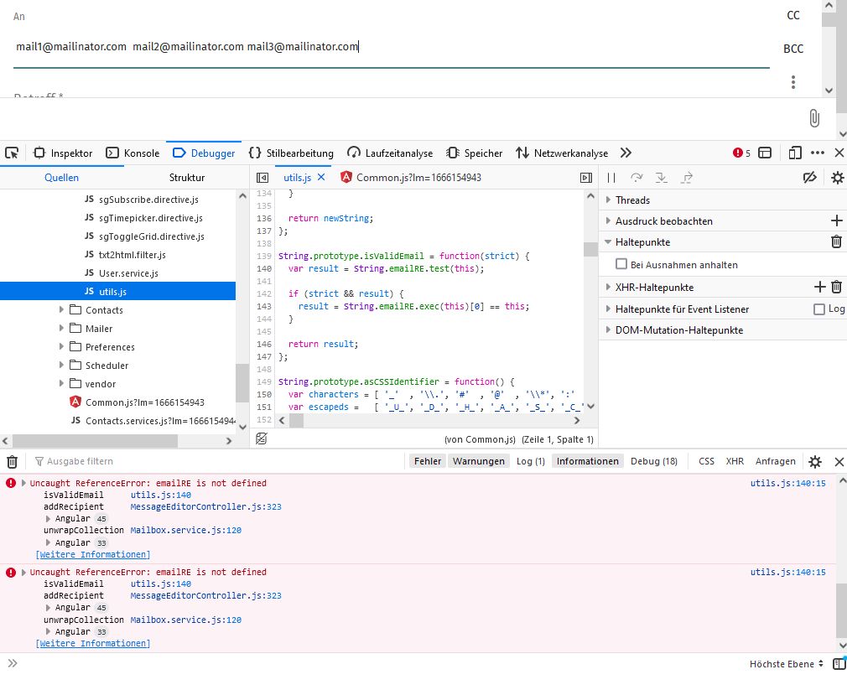The width and height of the screenshot is (847, 690).
Task: Click the deactivate breakpoints icon
Action: pyautogui.click(x=809, y=178)
